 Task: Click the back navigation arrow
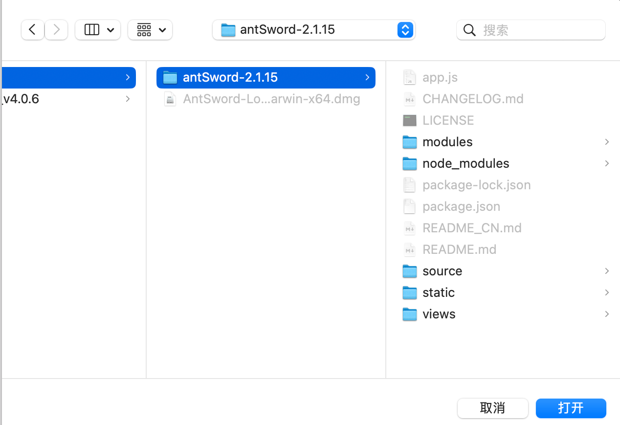(32, 30)
